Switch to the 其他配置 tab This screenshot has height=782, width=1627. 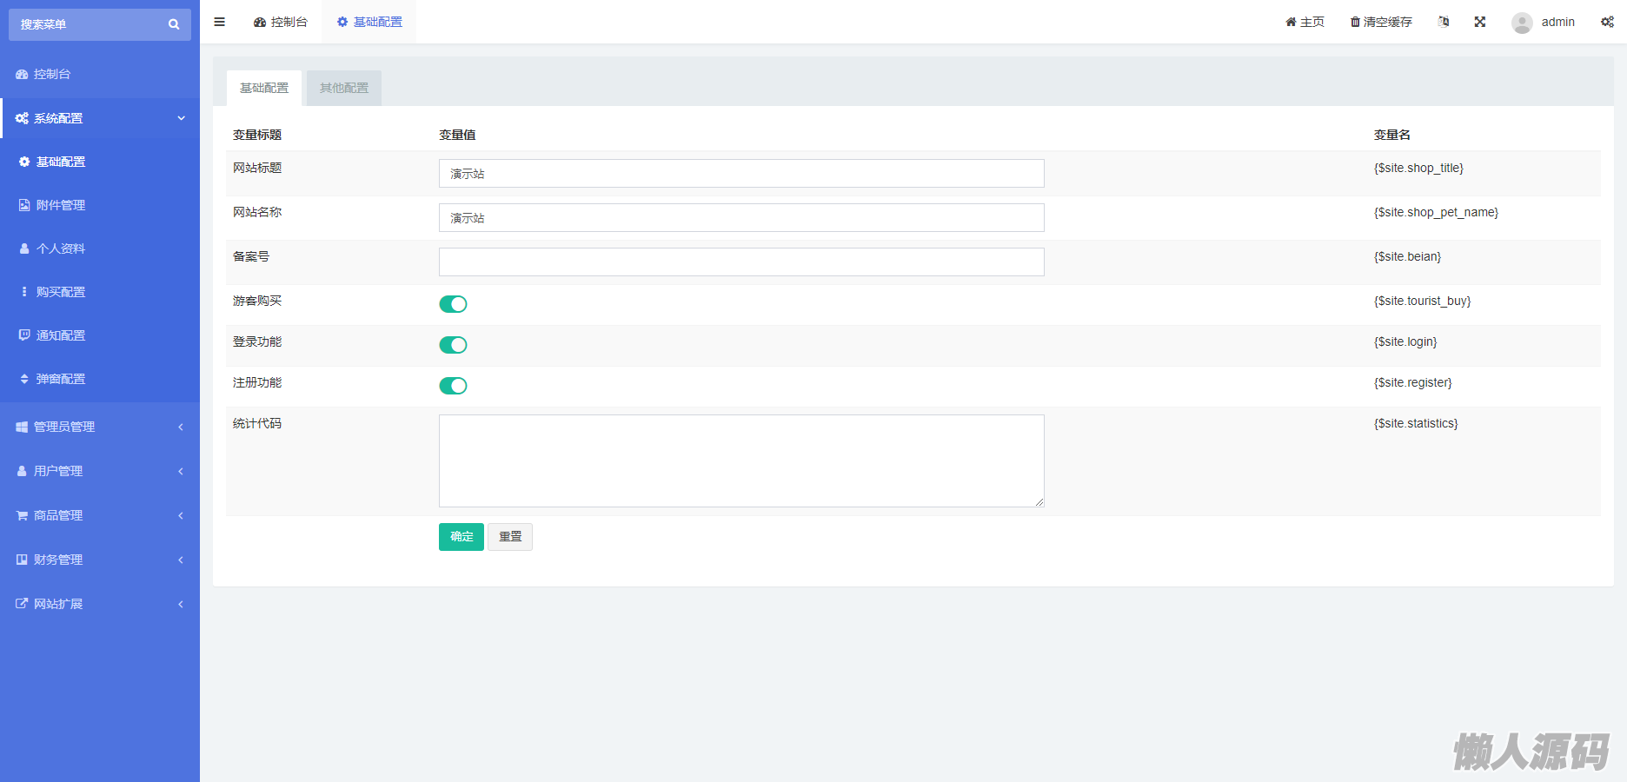tap(344, 88)
